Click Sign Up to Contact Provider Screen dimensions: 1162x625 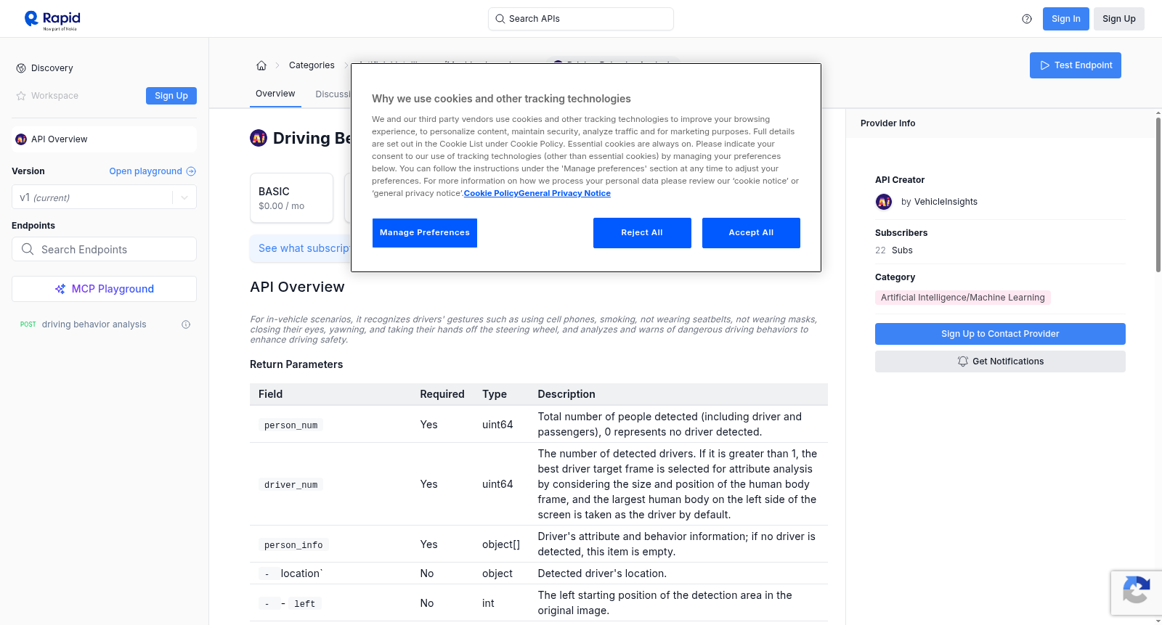click(x=1000, y=334)
